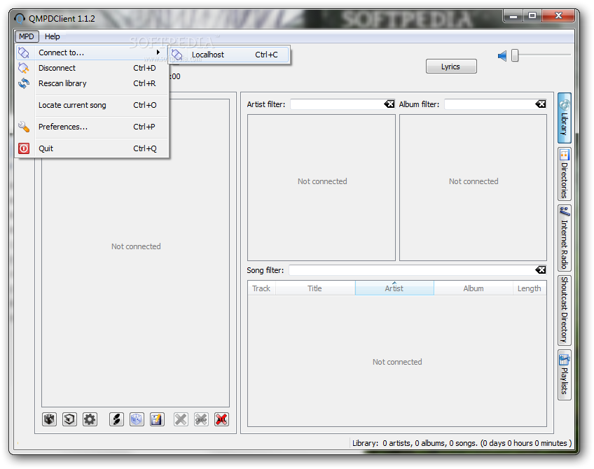Screen dimensions: 594x469
Task: Toggle random playback dice icon
Action: point(49,419)
